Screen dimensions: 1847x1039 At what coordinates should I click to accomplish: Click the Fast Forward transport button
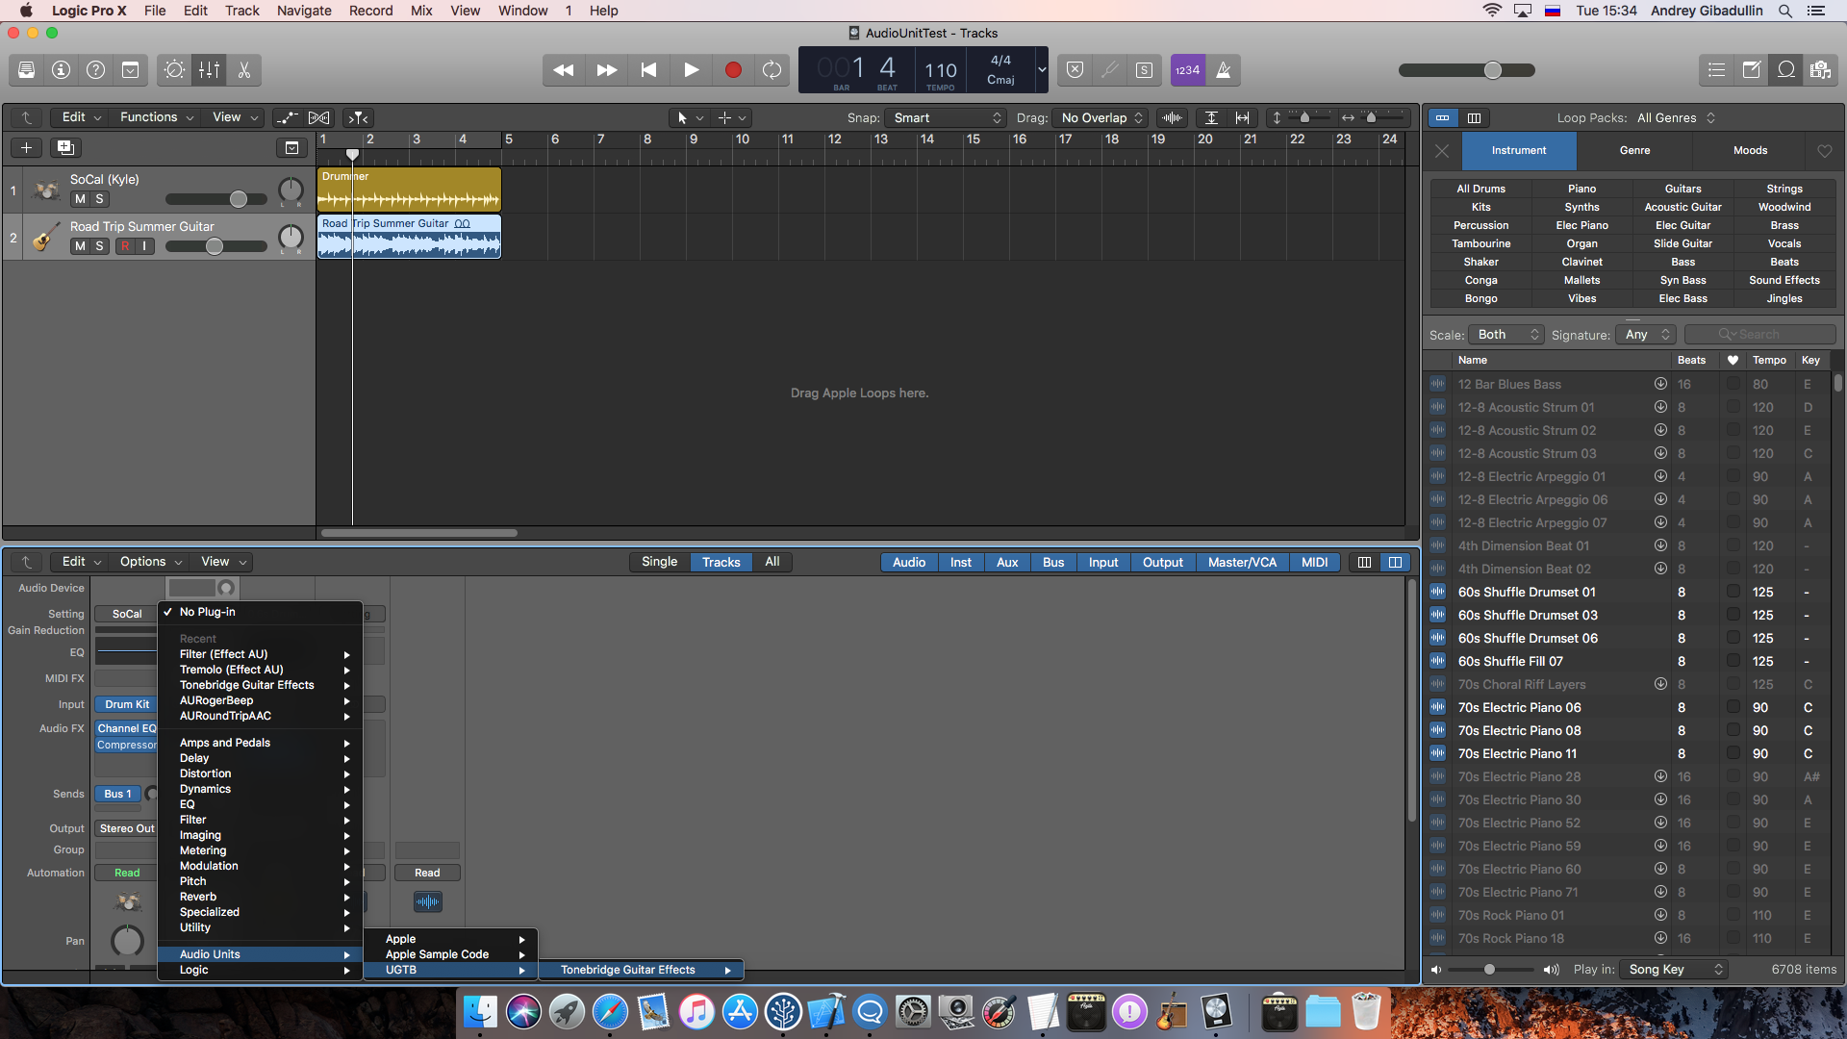606,70
